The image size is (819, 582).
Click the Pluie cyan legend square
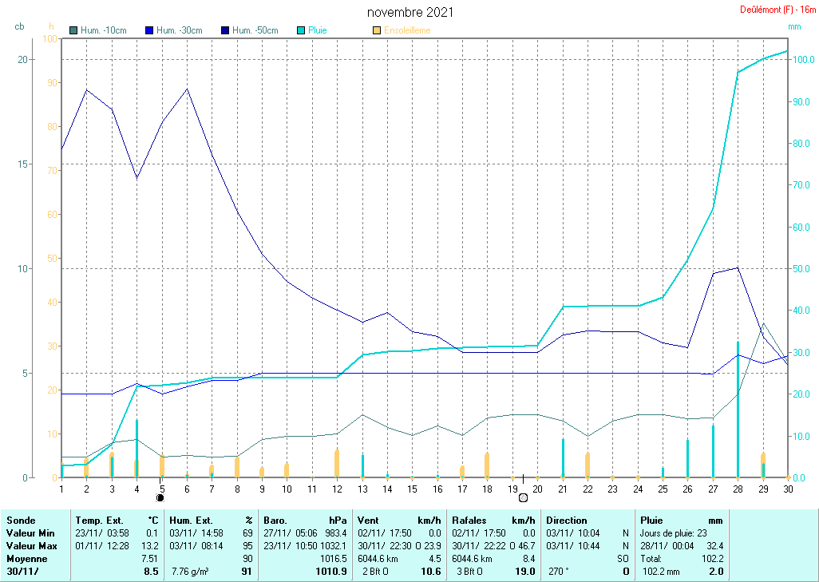click(301, 30)
